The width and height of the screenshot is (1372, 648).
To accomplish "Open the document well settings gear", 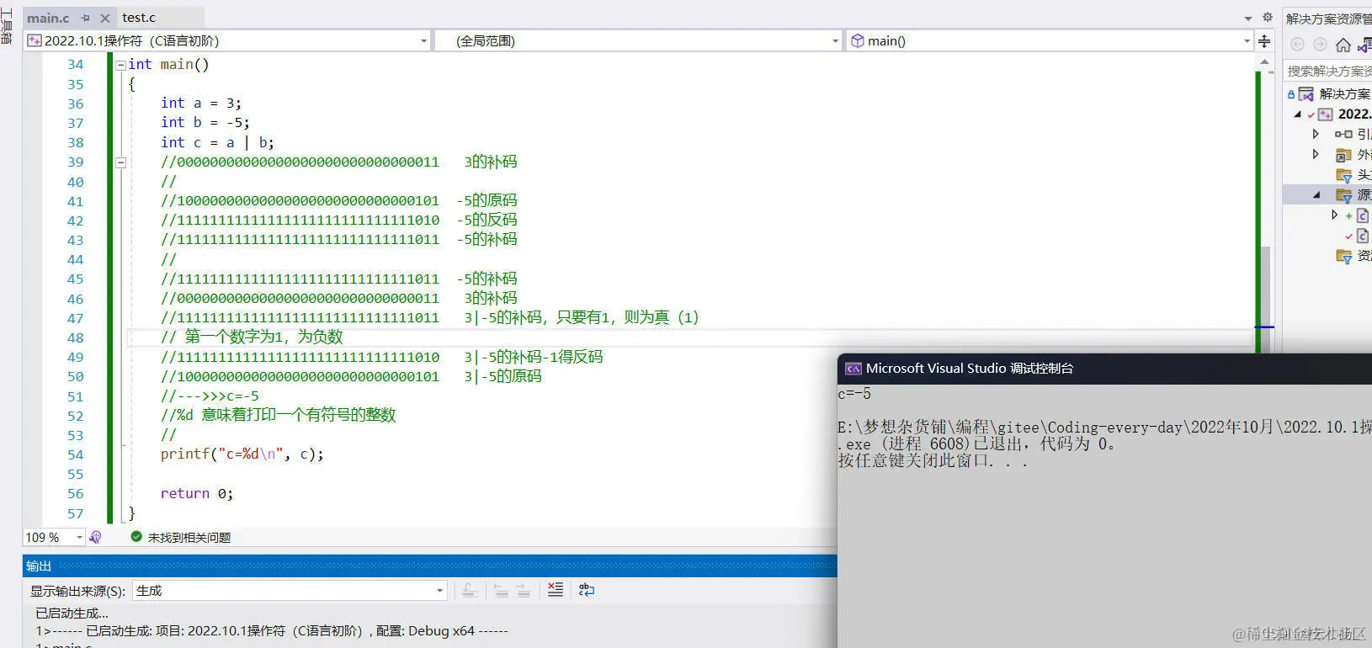I will click(1268, 17).
